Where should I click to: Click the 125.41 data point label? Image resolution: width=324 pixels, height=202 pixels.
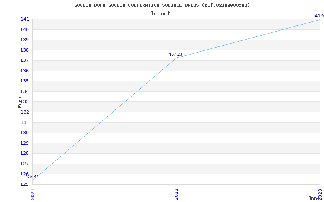coord(32,177)
